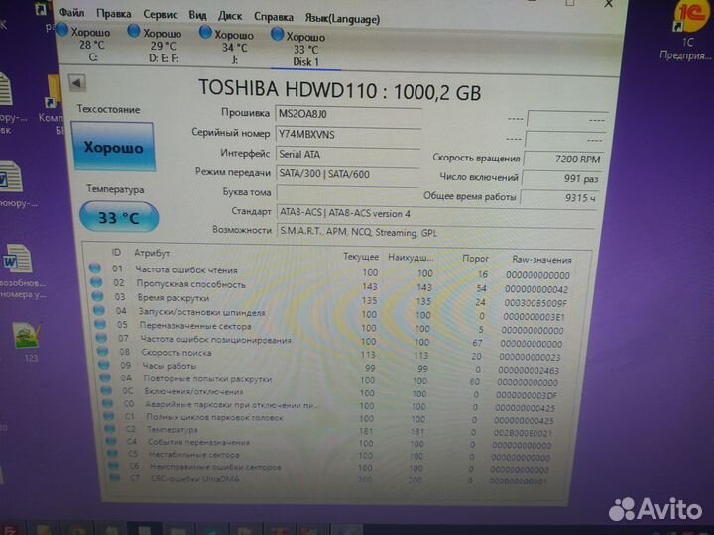The width and height of the screenshot is (714, 535).
Task: Click the Raw-значения column header
Action: (x=541, y=260)
